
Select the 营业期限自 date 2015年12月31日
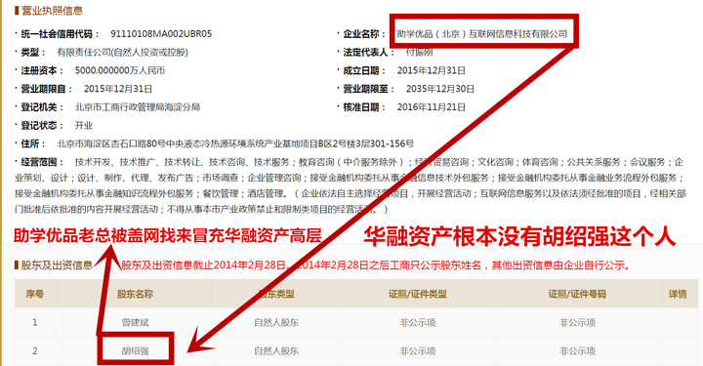click(118, 89)
